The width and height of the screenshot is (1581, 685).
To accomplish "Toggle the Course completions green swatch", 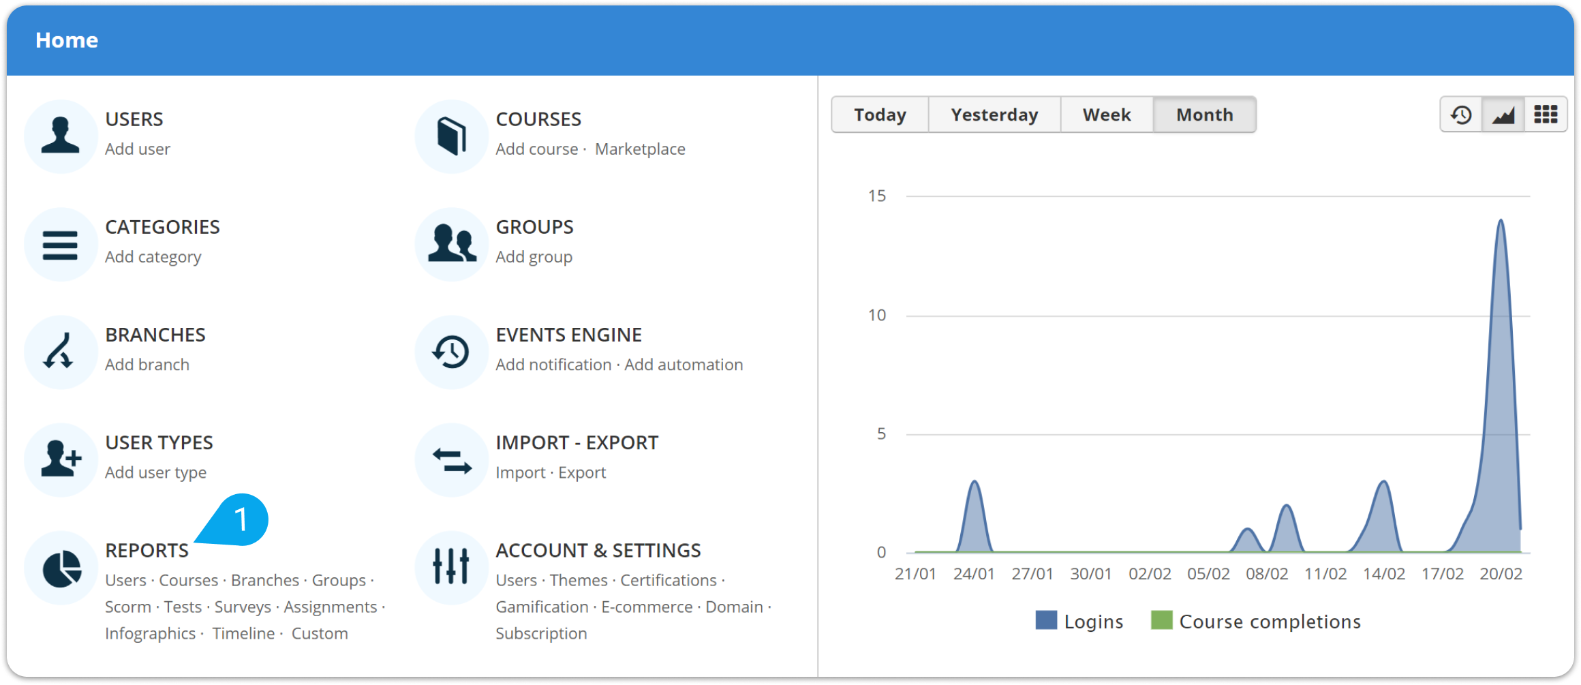I will 1161,620.
